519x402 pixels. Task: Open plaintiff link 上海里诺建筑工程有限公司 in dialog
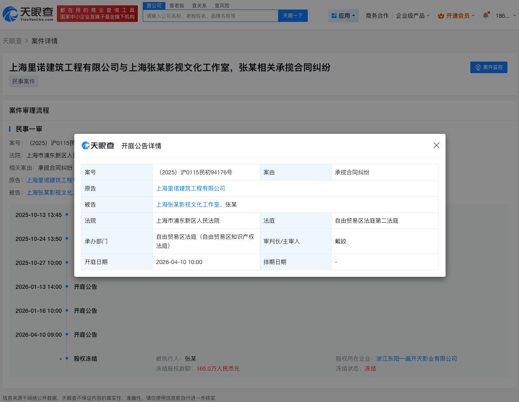[x=191, y=188]
